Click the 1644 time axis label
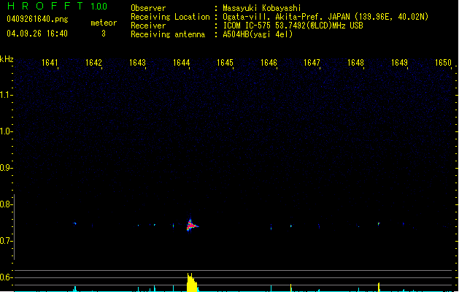 [x=181, y=63]
